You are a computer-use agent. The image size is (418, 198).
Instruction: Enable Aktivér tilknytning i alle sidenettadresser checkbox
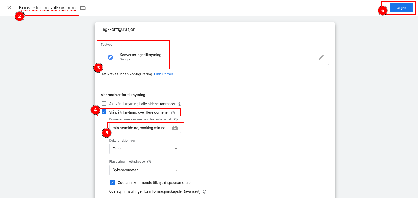(104, 104)
